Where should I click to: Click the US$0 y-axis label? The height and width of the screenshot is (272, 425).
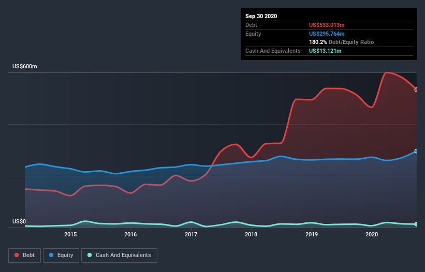[x=19, y=221]
